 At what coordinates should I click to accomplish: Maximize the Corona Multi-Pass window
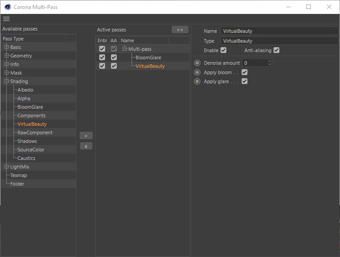[x=309, y=7]
